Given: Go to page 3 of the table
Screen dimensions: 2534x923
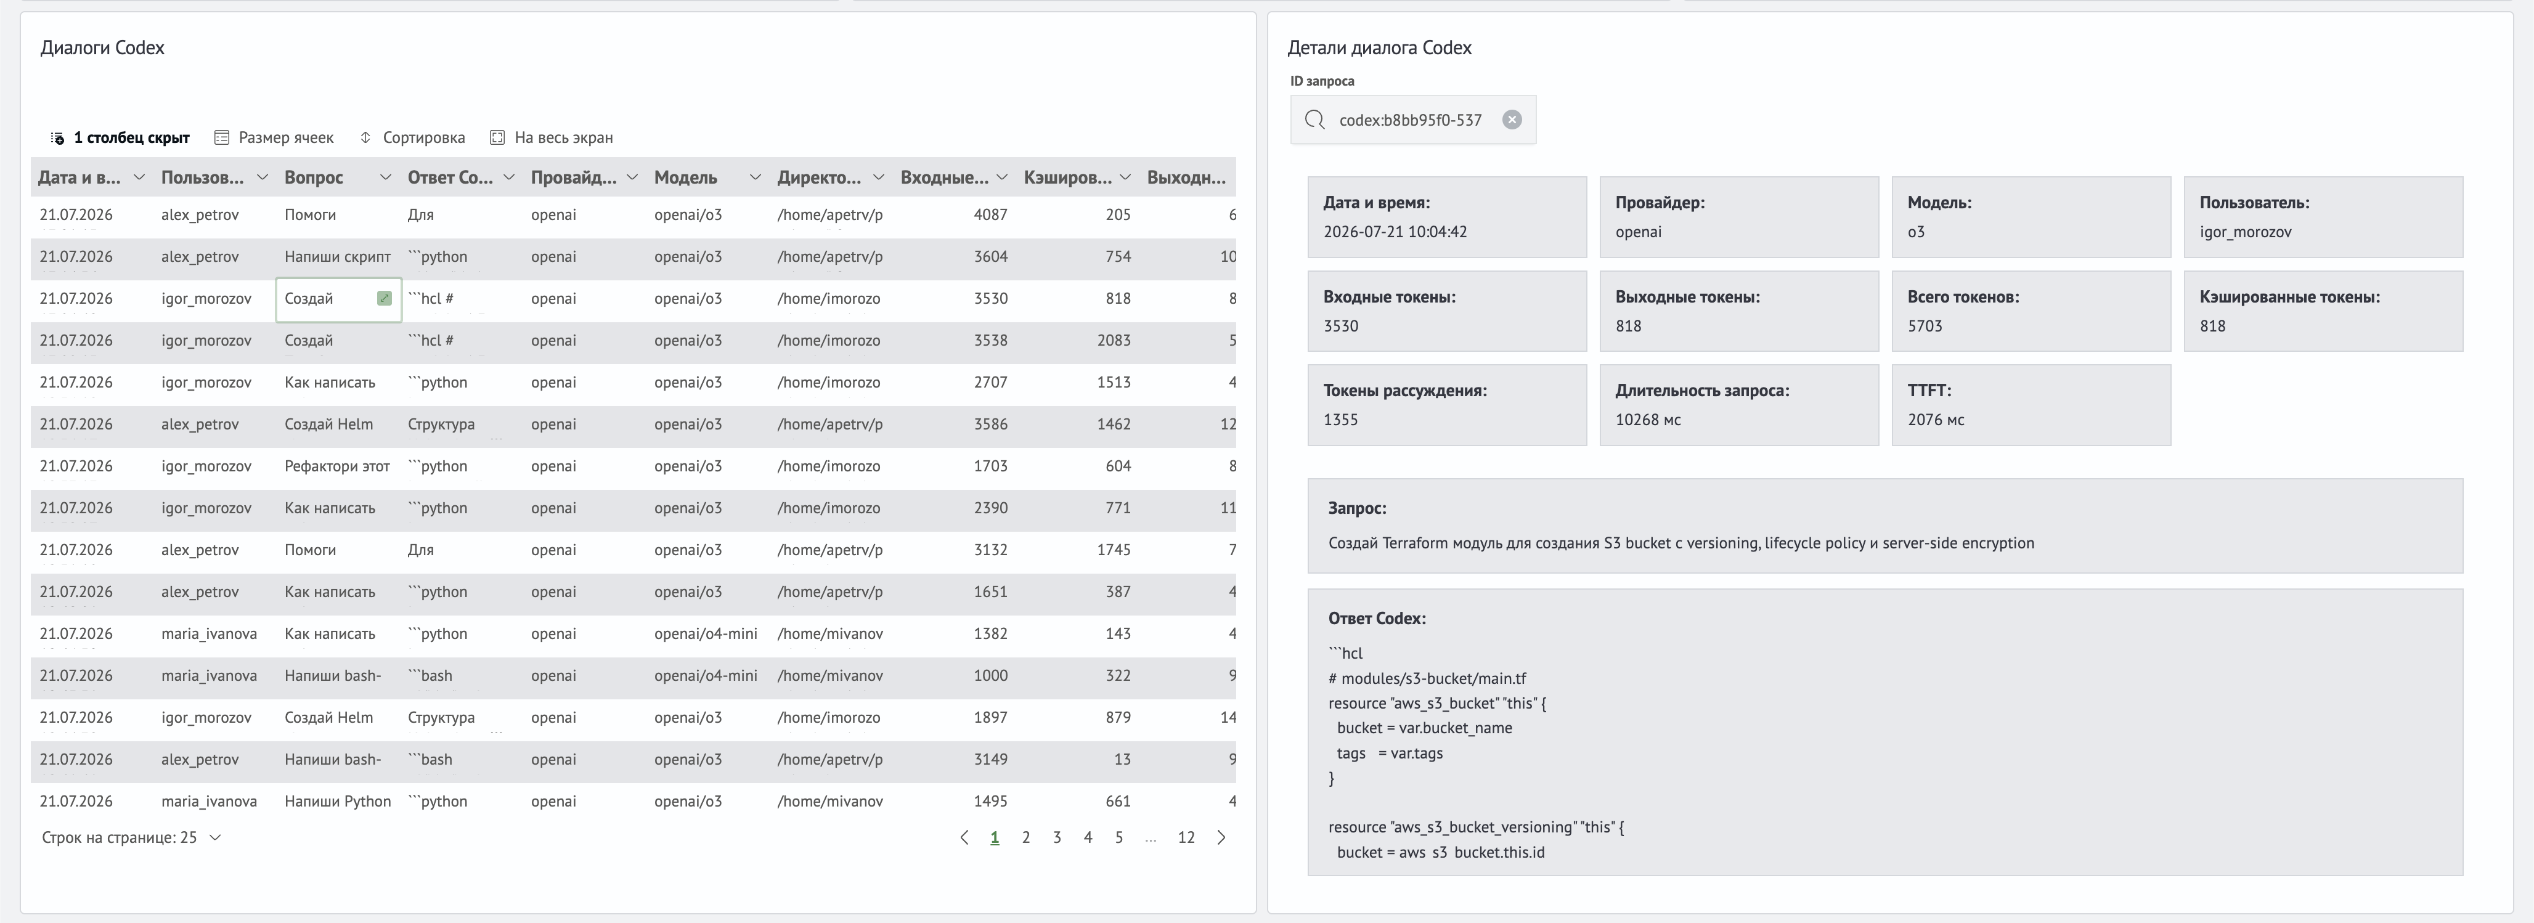Looking at the screenshot, I should point(1056,837).
